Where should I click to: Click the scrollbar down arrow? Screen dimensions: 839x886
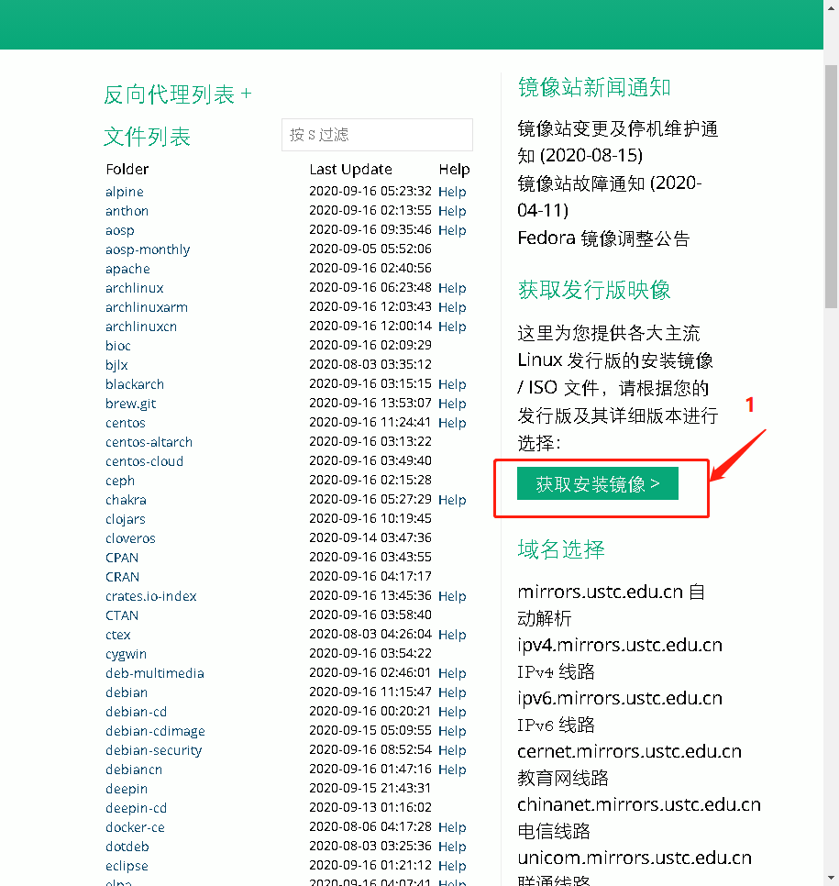pos(831,878)
